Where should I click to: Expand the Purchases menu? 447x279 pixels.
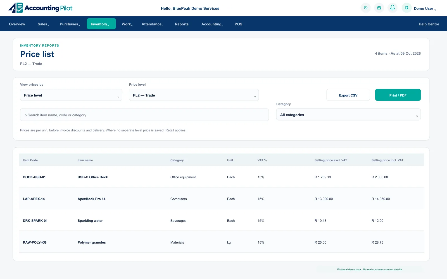point(70,24)
